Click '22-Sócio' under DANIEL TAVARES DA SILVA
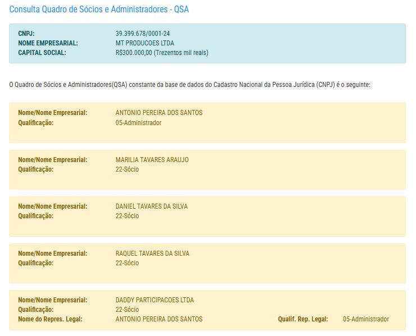 point(127,216)
